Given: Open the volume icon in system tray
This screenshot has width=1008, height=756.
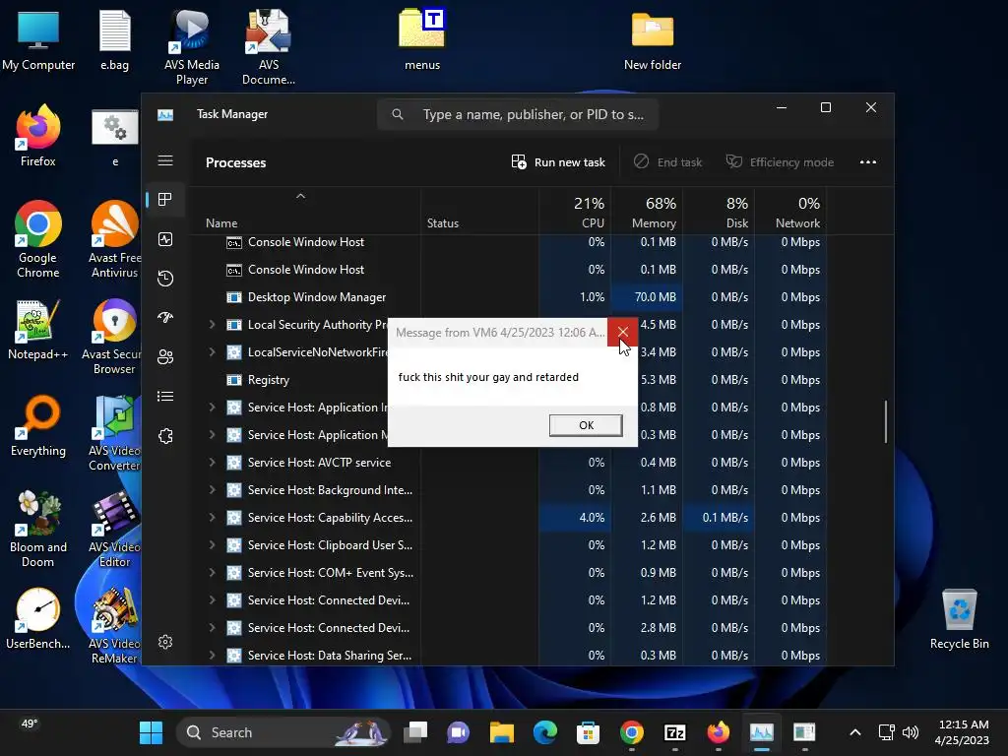Looking at the screenshot, I should 911,732.
